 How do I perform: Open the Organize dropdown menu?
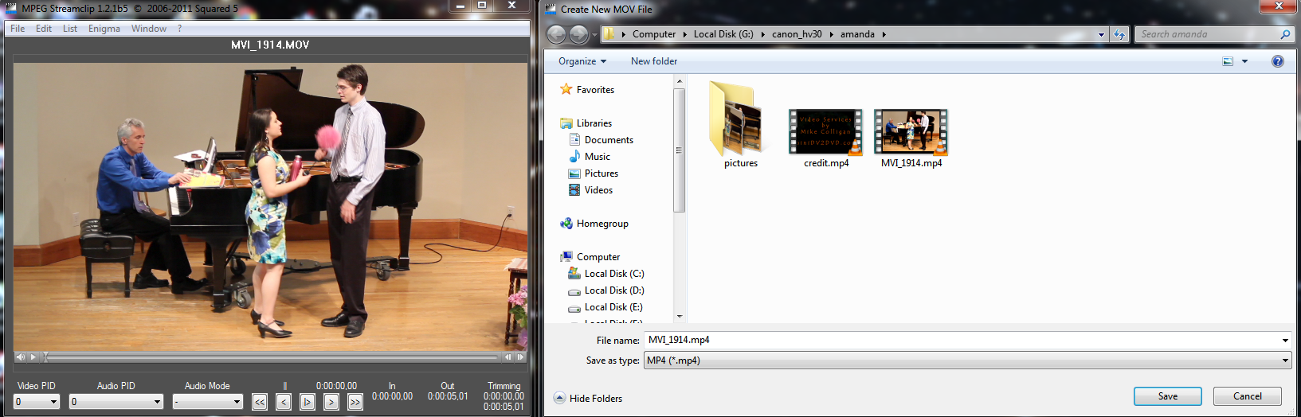(582, 61)
